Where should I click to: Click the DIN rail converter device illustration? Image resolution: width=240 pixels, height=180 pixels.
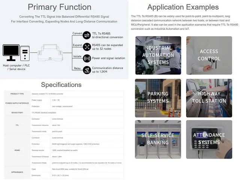(50, 52)
